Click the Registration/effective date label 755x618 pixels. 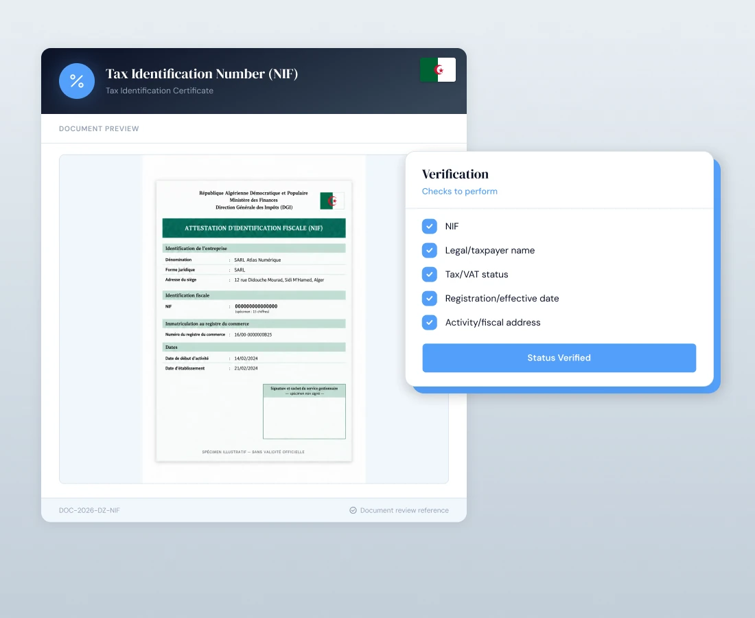pos(502,298)
